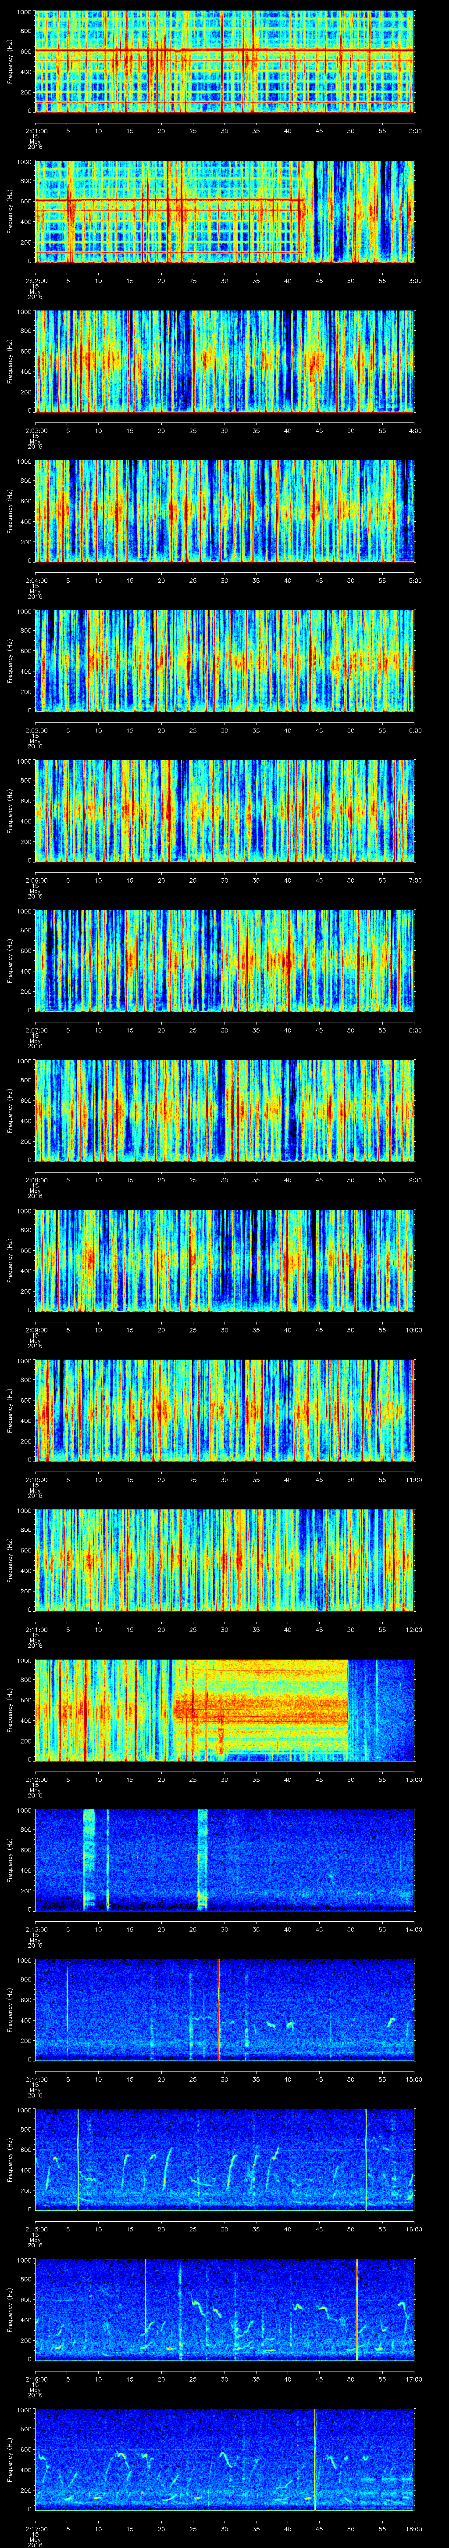Pick the spectrogram panel starting at 2:07:00
Viewport: 449px width, 2548px height.
[x=225, y=961]
